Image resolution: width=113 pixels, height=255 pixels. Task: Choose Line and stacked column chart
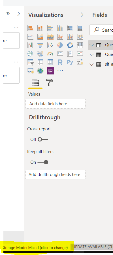60,37
